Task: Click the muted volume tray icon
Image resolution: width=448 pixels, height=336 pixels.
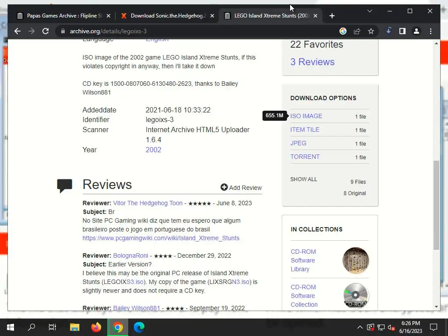Action: tap(391, 327)
